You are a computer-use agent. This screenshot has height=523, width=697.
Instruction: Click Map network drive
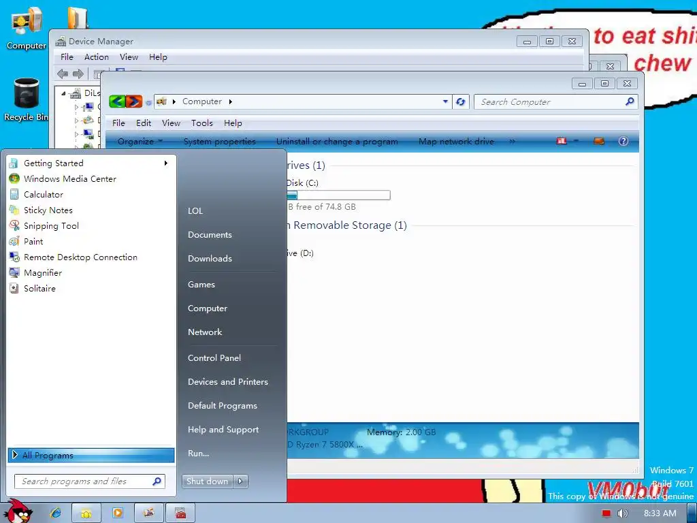coord(456,142)
